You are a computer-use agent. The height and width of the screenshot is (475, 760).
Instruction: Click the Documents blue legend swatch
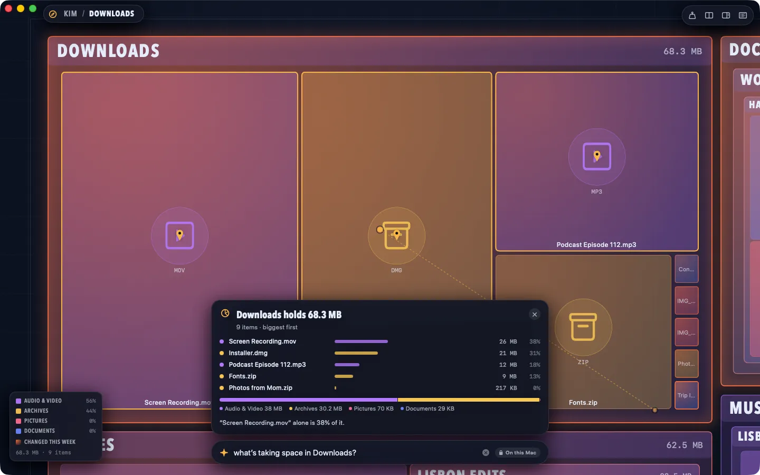pos(18,431)
